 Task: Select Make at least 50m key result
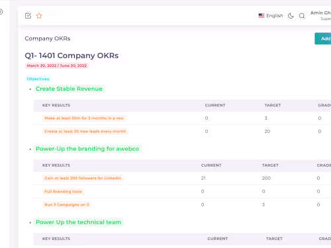click(84, 118)
